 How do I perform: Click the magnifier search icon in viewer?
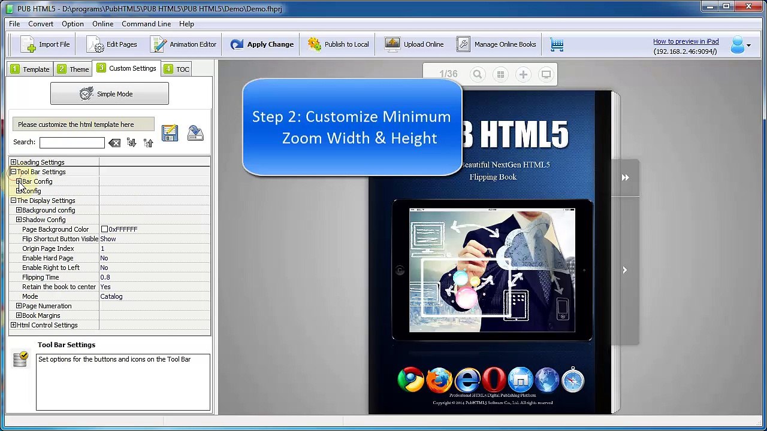click(478, 75)
